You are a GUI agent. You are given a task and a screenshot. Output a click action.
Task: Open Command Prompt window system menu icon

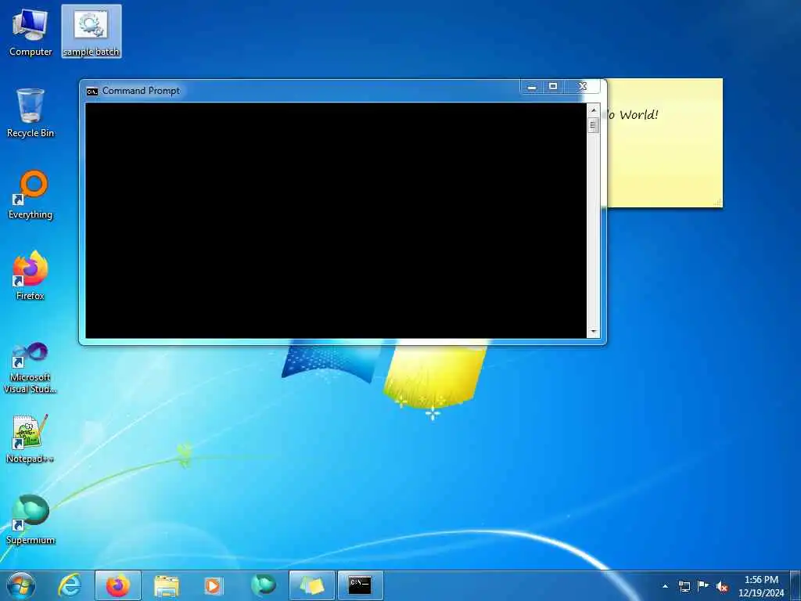click(x=92, y=92)
